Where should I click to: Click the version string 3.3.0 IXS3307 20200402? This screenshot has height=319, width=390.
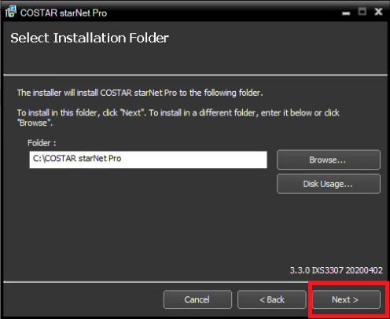point(337,270)
